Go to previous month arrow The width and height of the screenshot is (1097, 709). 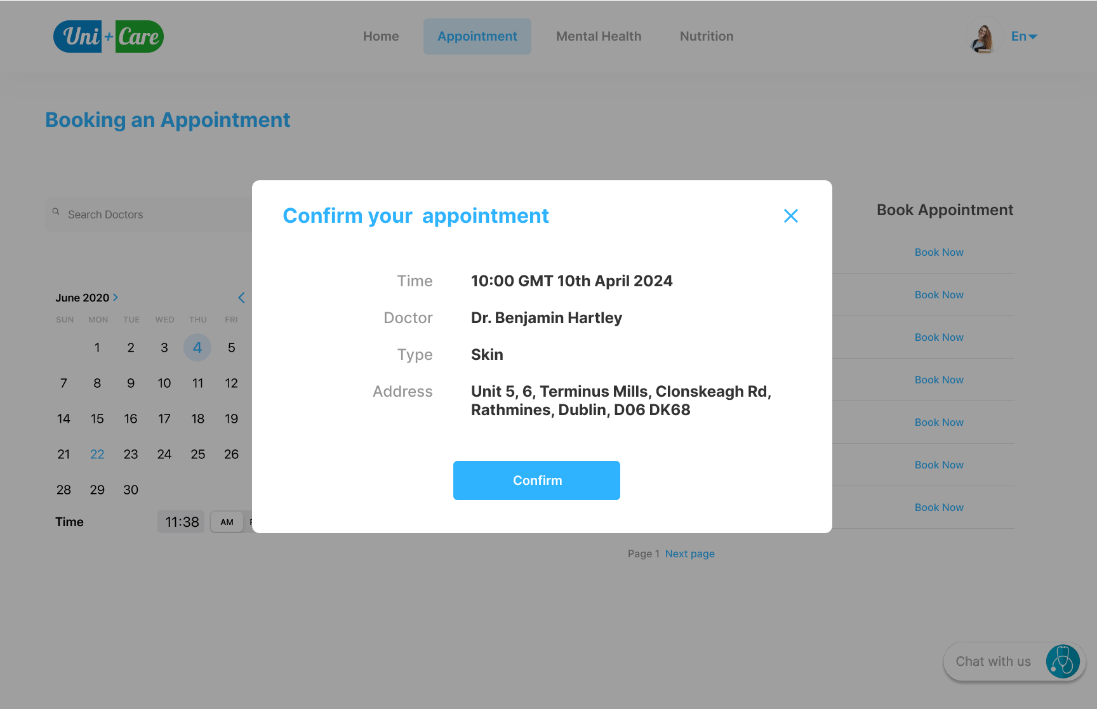point(241,298)
